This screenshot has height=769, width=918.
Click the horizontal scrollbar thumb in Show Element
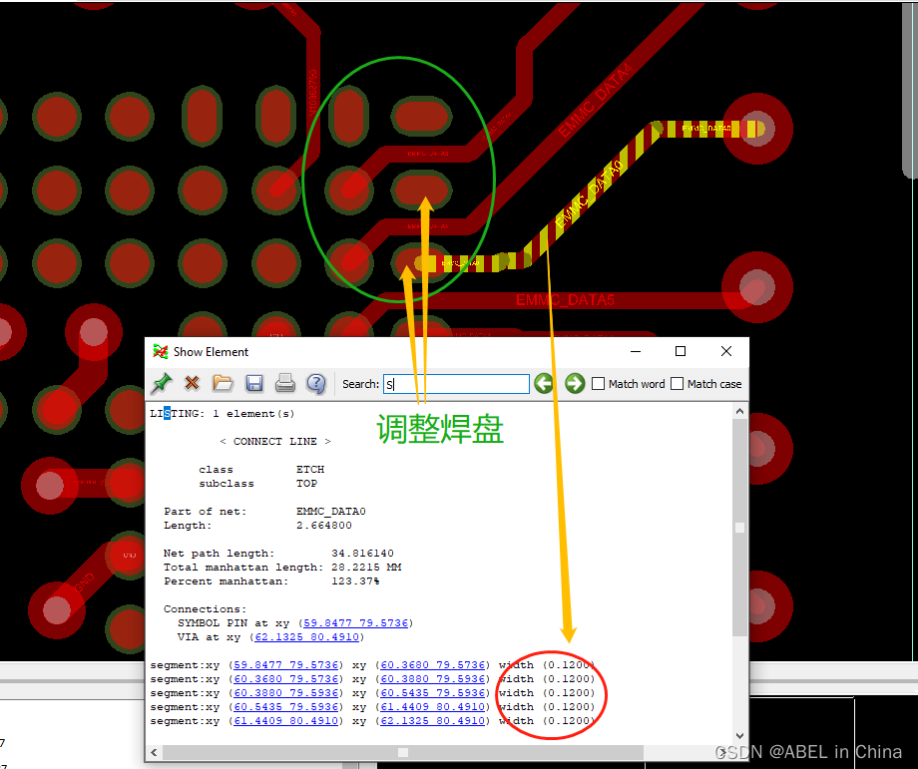point(403,752)
